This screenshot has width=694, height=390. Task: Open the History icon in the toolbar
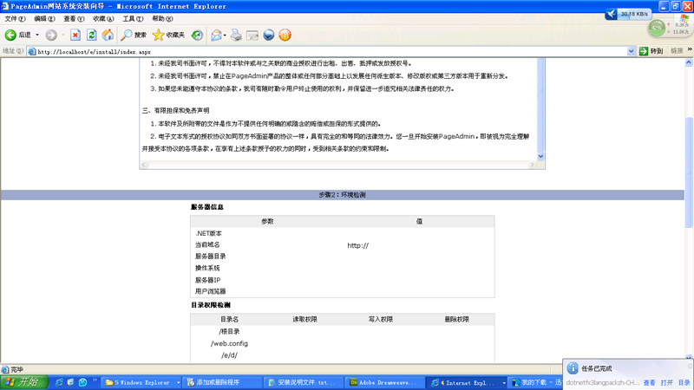[x=198, y=35]
